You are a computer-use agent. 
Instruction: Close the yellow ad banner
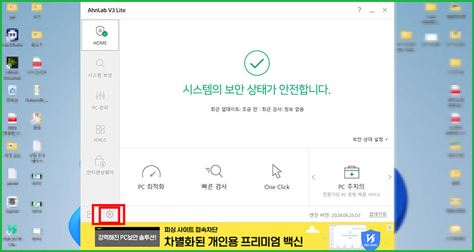coord(390,227)
